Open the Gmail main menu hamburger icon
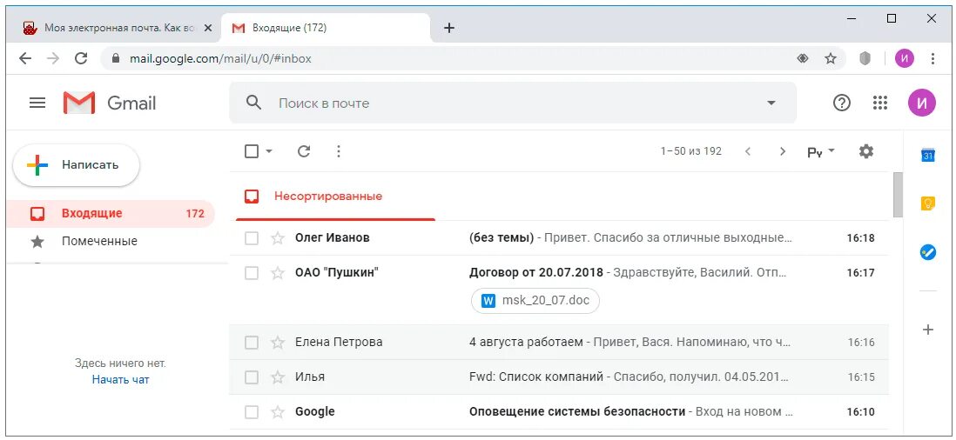Viewport: 956px width, 440px height. 37,103
